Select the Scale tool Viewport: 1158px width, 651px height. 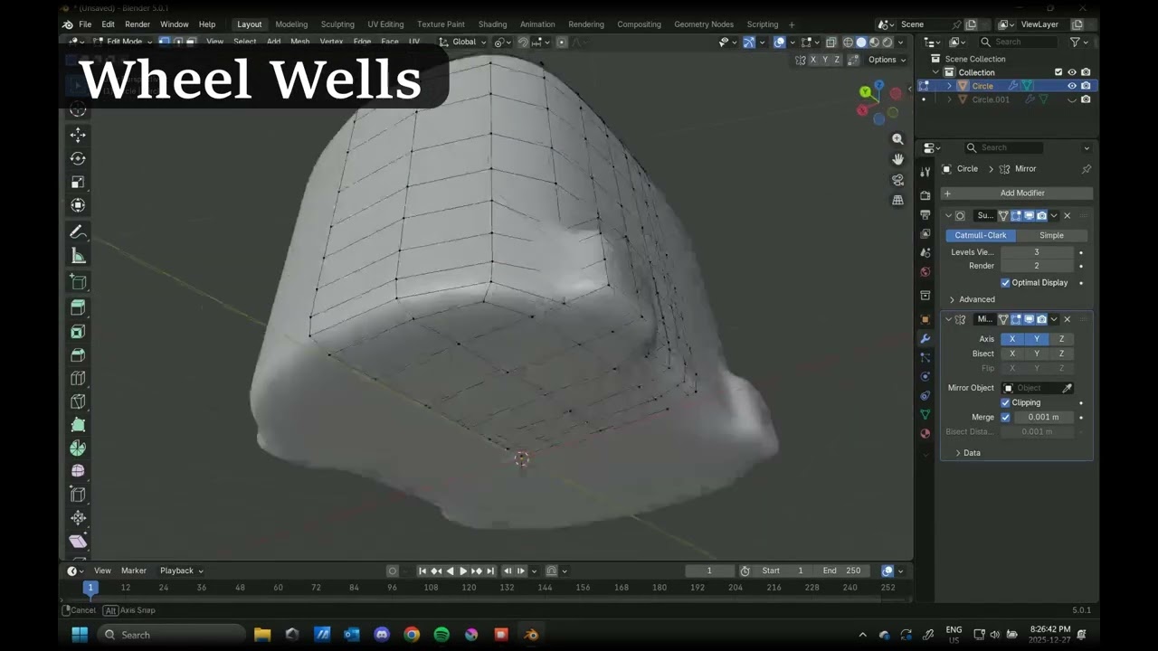pos(78,182)
